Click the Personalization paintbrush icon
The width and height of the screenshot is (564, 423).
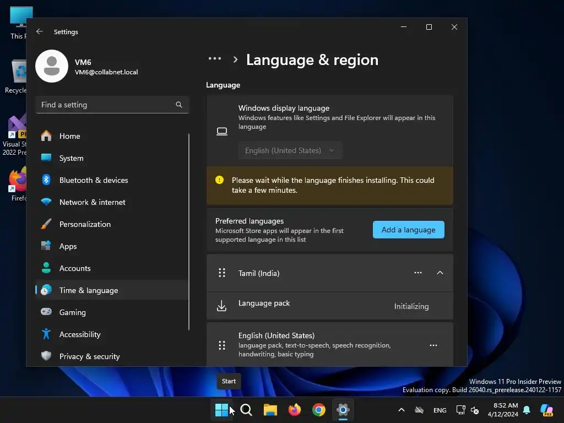click(46, 224)
